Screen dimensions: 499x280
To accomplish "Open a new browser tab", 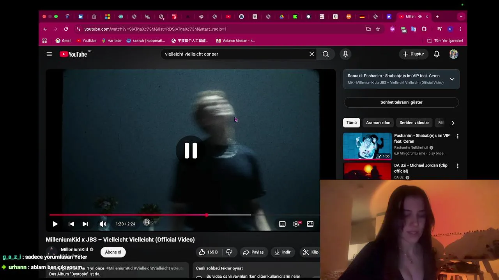I will tap(437, 16).
